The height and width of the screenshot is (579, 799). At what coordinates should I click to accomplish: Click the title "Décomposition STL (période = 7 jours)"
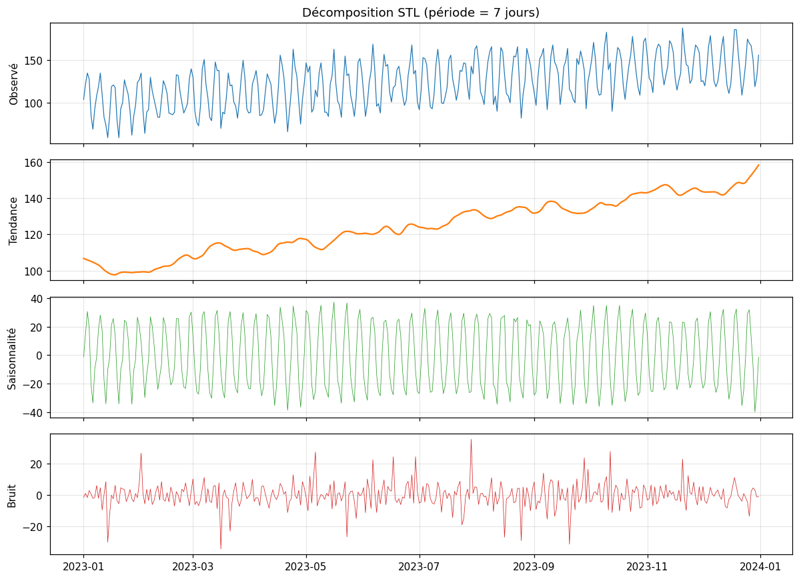pos(420,12)
